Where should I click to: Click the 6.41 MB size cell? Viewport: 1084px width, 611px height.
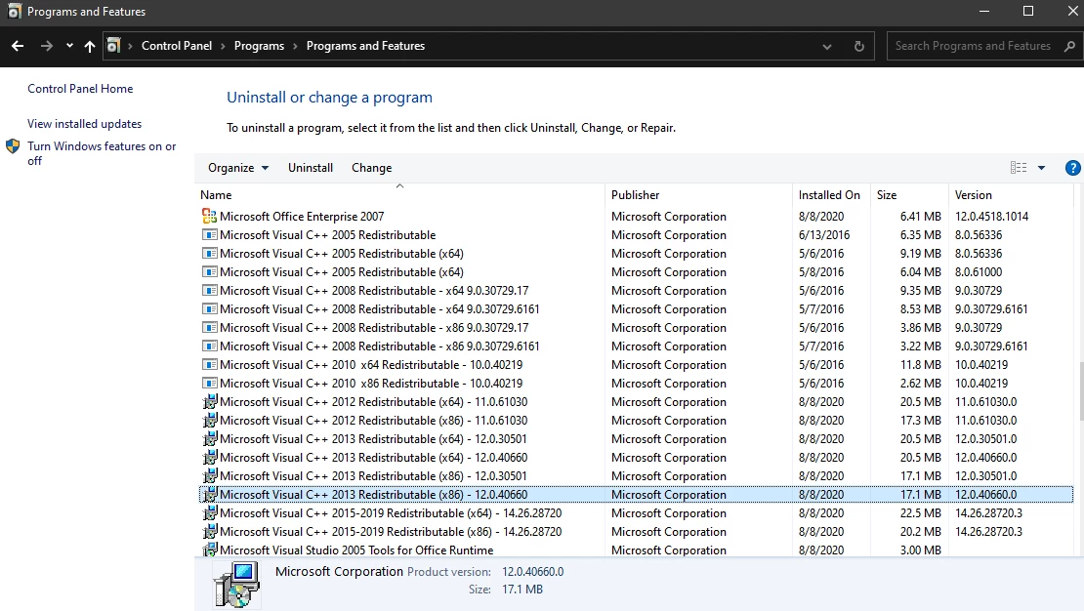point(920,217)
